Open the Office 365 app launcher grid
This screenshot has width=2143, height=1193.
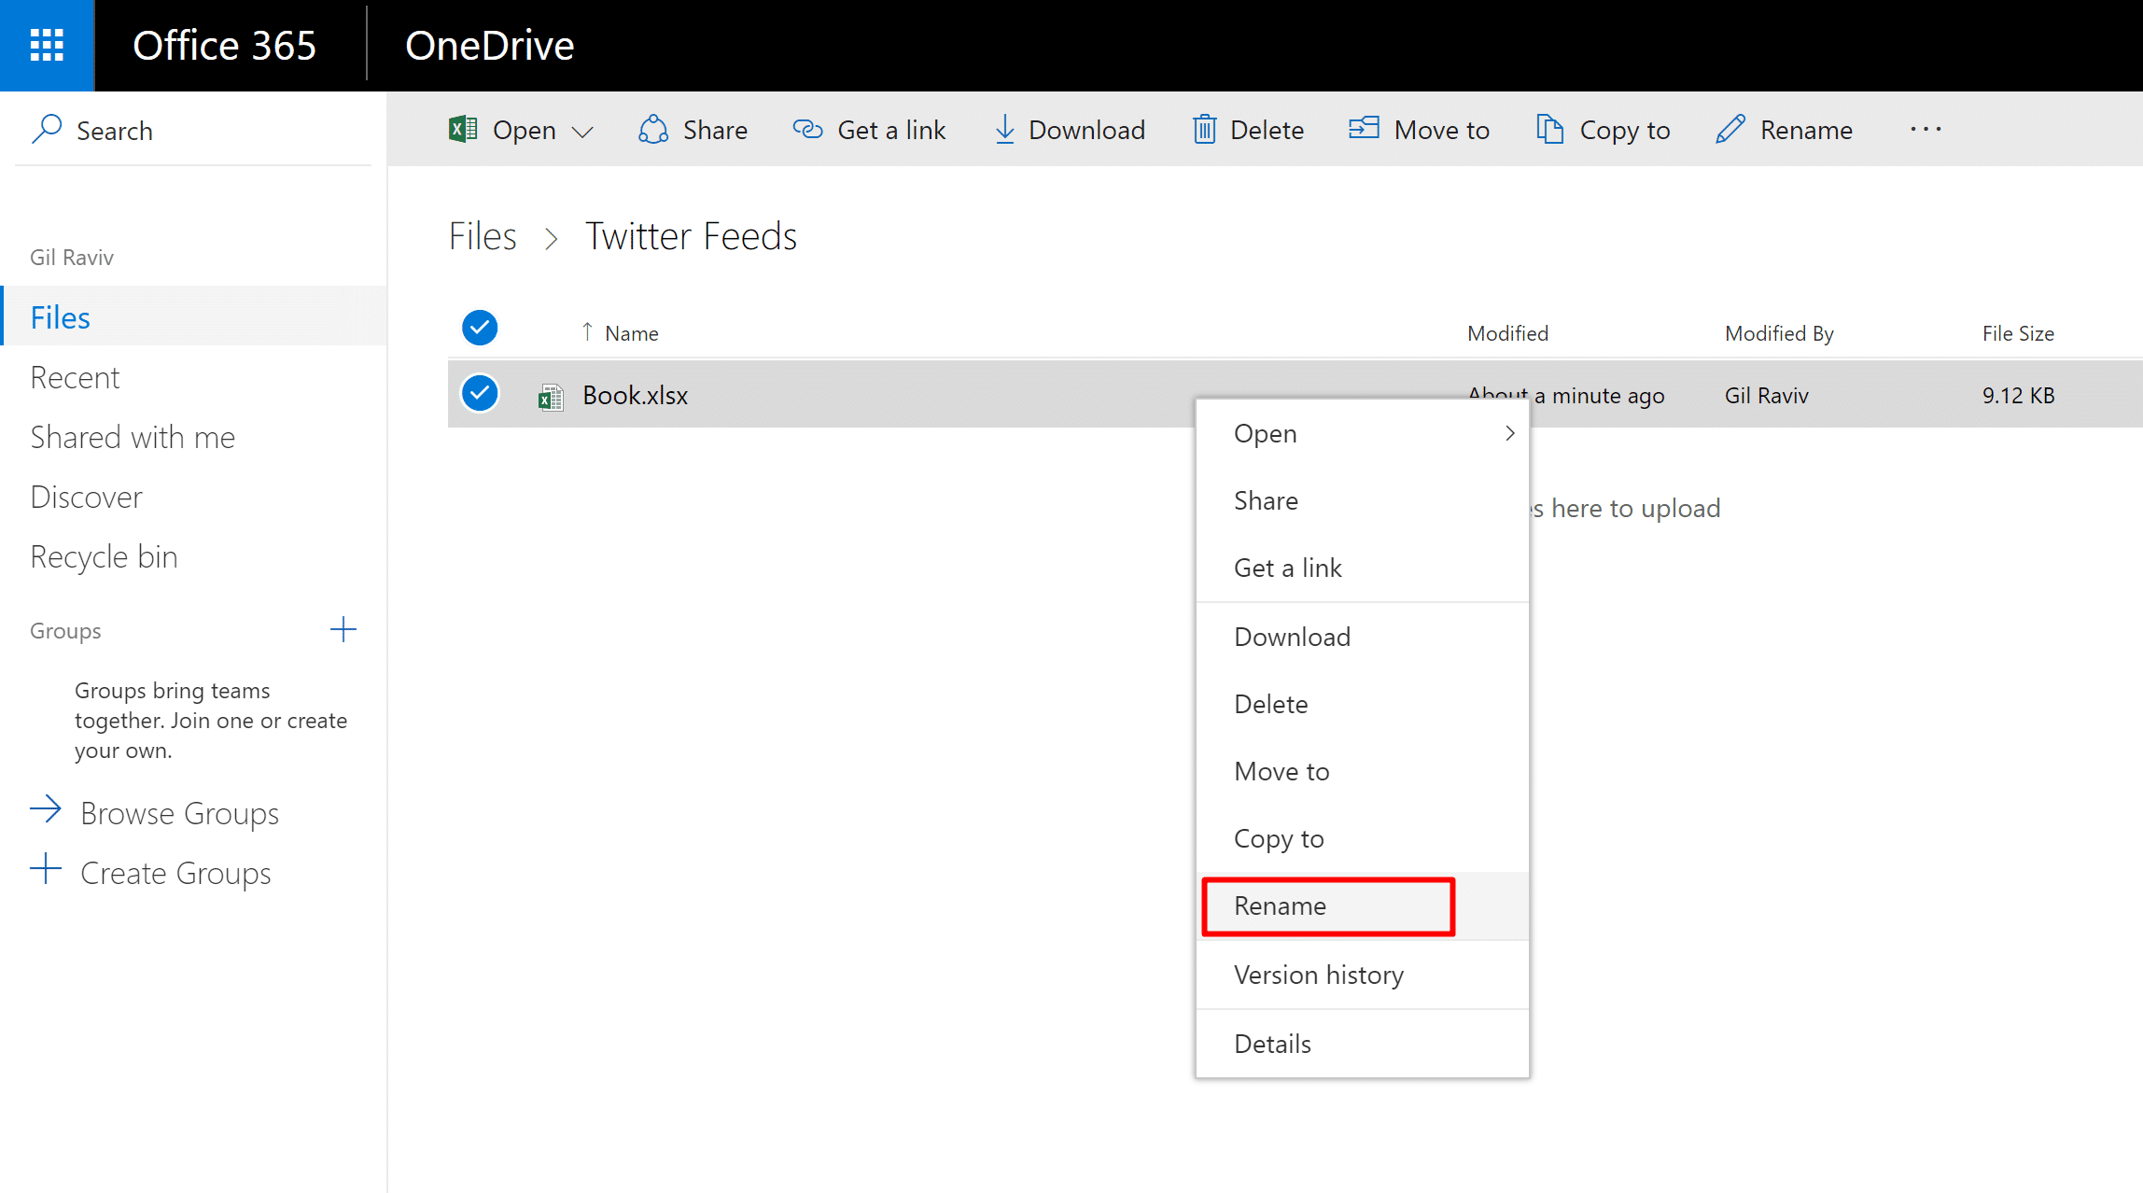coord(47,45)
